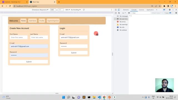Viewport: 178px width, 100px height.
Task: Submit the Login form
Action: click(74, 53)
